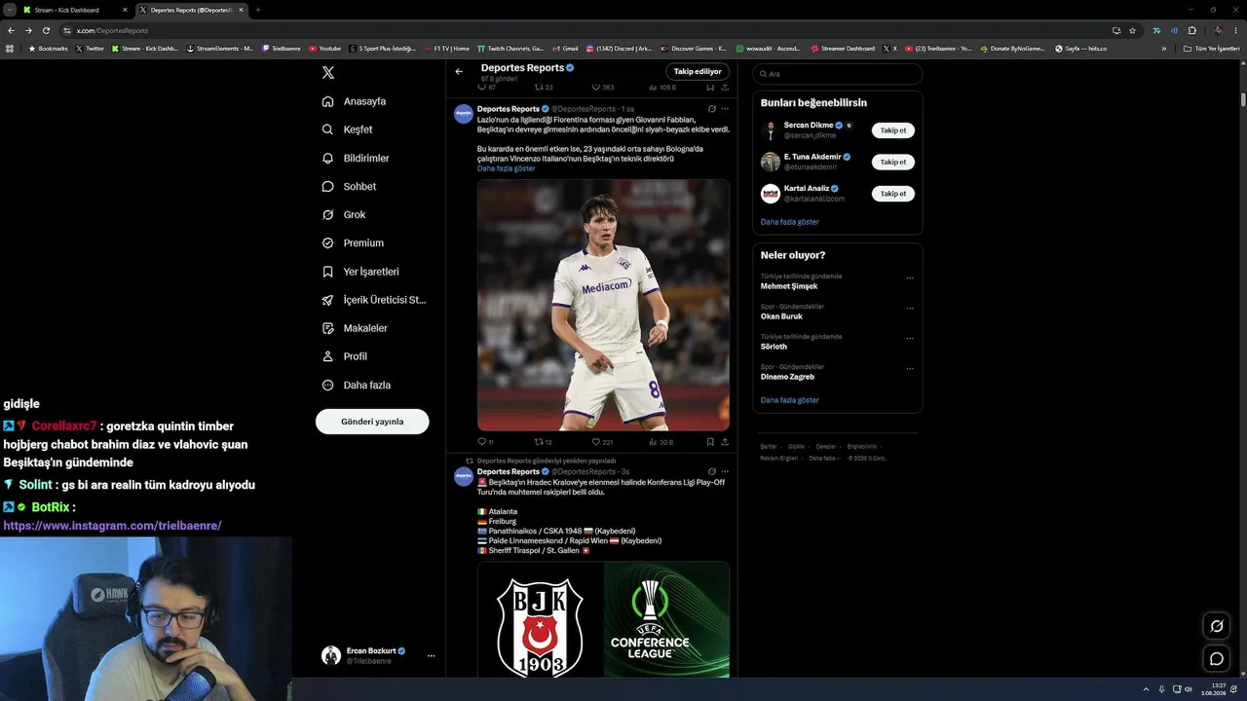
Task: Open the X logo home icon
Action: [328, 72]
